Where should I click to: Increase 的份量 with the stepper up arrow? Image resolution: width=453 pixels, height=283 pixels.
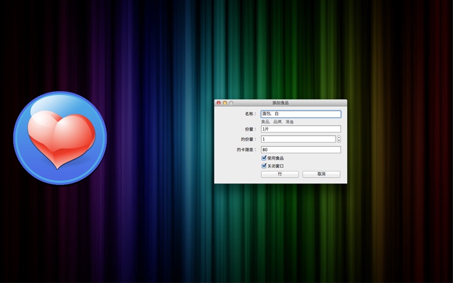(x=339, y=138)
